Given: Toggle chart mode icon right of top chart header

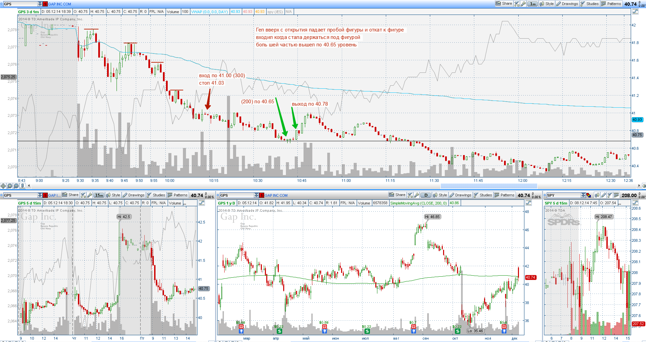Looking at the screenshot, I should pyautogui.click(x=635, y=12).
